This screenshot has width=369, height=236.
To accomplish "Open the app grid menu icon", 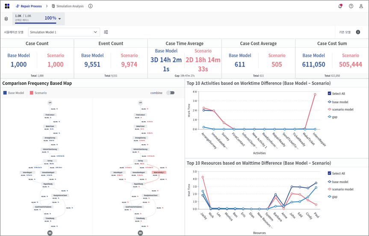I will [x=7, y=6].
